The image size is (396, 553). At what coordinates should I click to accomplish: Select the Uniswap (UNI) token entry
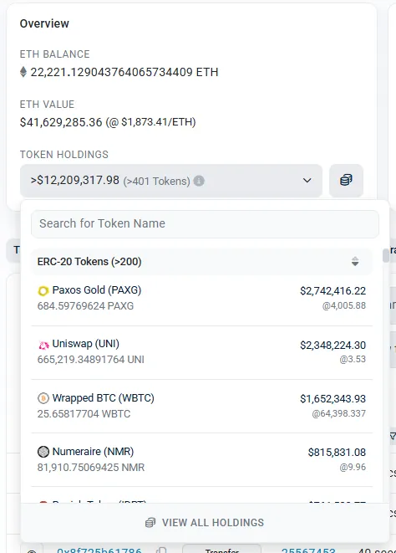201,352
